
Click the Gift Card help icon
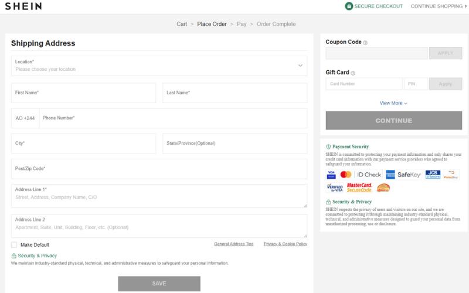[x=353, y=73]
